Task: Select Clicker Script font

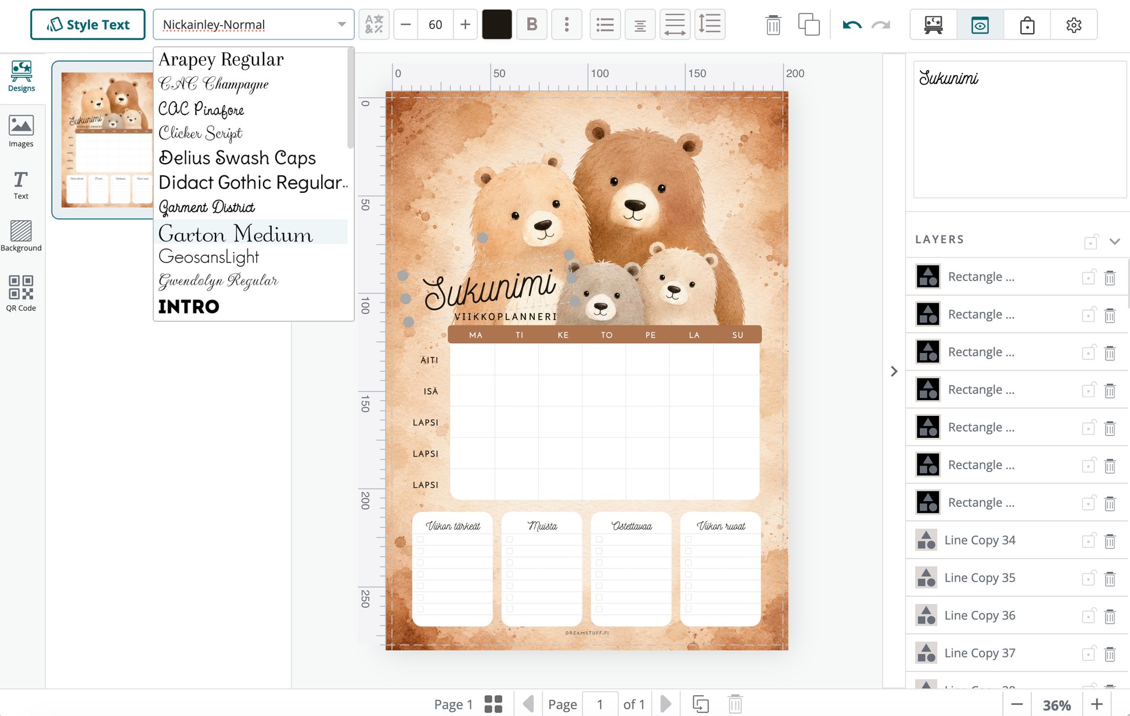Action: (x=200, y=134)
